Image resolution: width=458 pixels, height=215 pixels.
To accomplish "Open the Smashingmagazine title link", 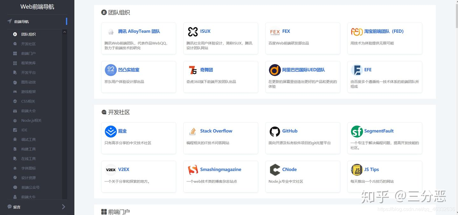I will point(220,170).
